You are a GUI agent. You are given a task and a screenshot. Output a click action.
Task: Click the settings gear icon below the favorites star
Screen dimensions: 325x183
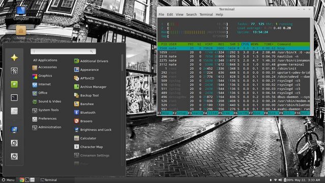pos(14,71)
